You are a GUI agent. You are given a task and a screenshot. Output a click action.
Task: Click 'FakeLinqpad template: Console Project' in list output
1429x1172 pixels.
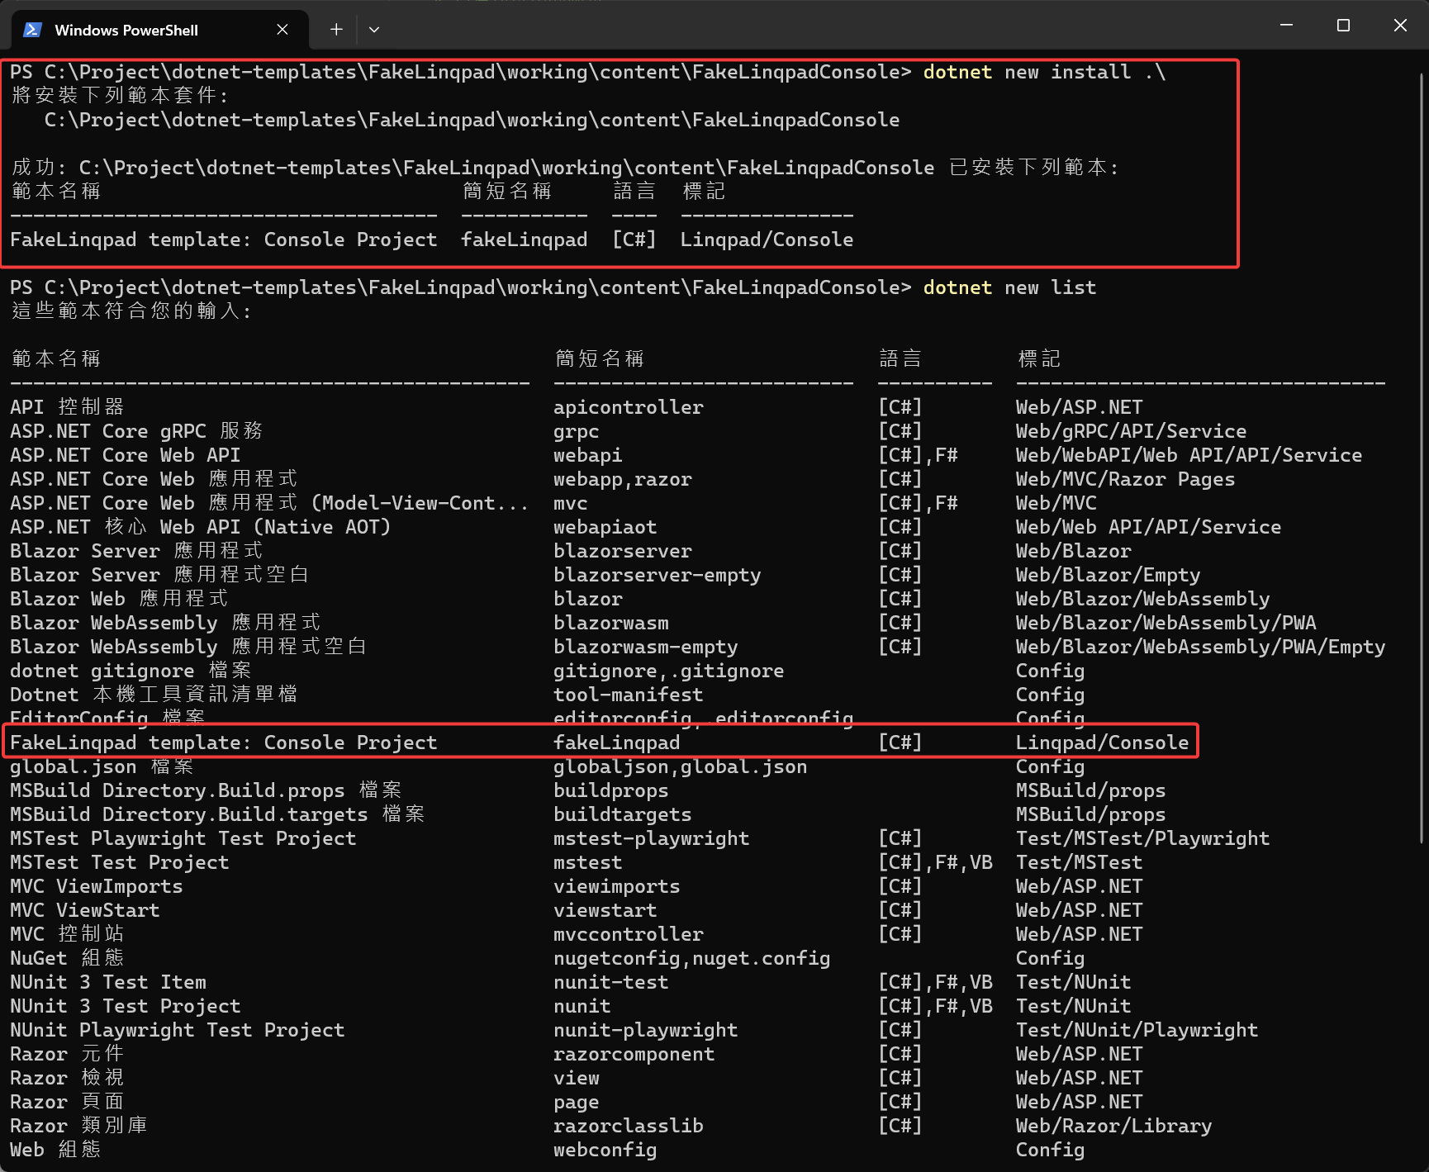tap(223, 743)
